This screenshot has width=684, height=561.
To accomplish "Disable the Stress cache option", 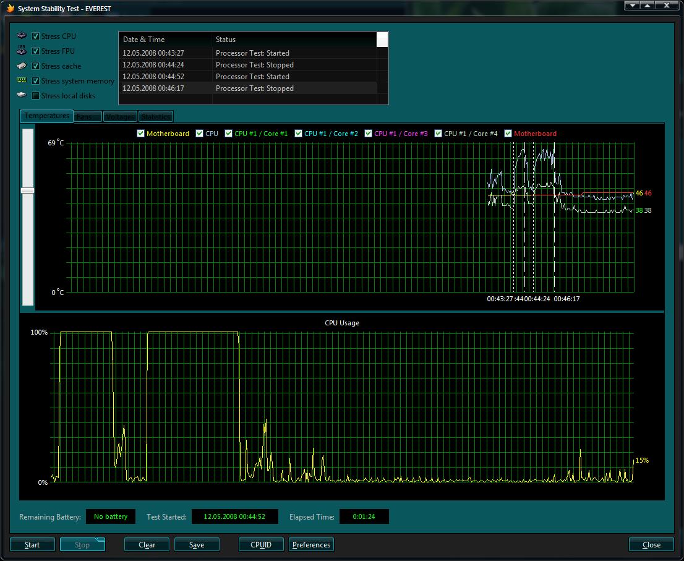I will pyautogui.click(x=36, y=66).
